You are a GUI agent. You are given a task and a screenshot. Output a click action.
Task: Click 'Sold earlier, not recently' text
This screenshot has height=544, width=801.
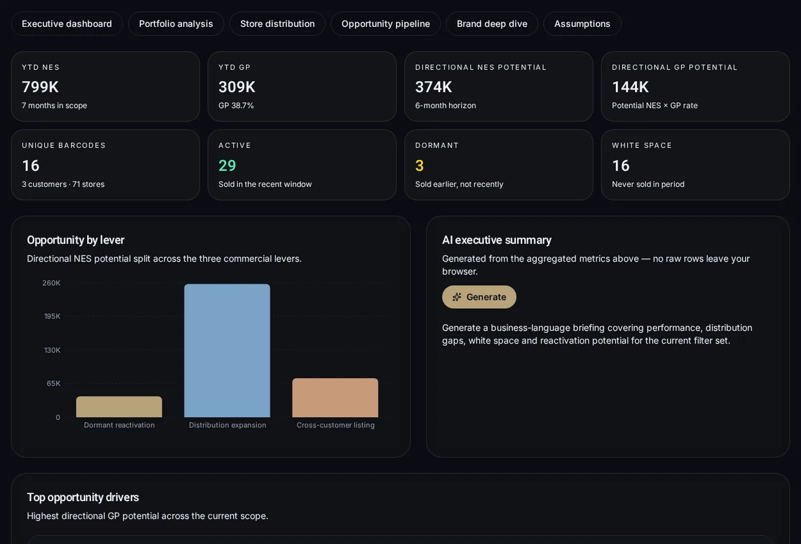[459, 184]
